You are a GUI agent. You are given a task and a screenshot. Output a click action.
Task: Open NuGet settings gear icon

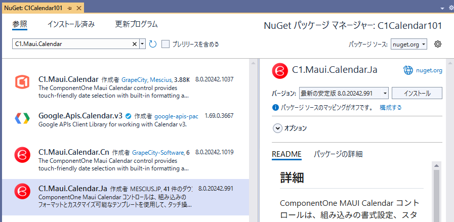click(x=438, y=44)
